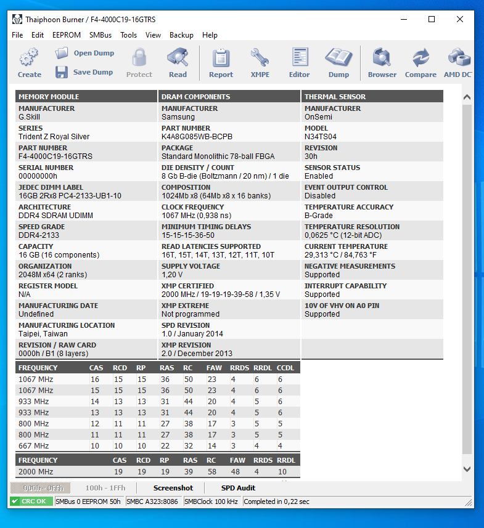The width and height of the screenshot is (484, 528).
Task: Switch to 000h - 0FFh page tab
Action: 40,488
